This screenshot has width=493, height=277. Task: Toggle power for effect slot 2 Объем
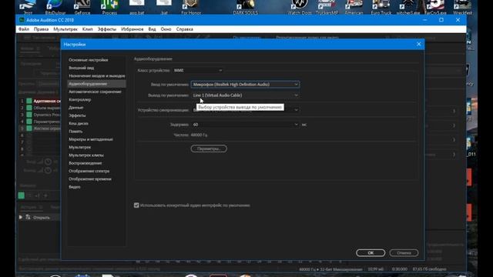point(29,108)
